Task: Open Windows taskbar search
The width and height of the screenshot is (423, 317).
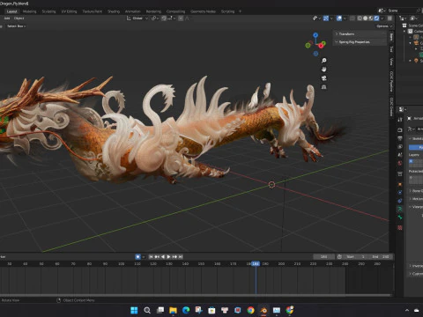Action: click(147, 310)
